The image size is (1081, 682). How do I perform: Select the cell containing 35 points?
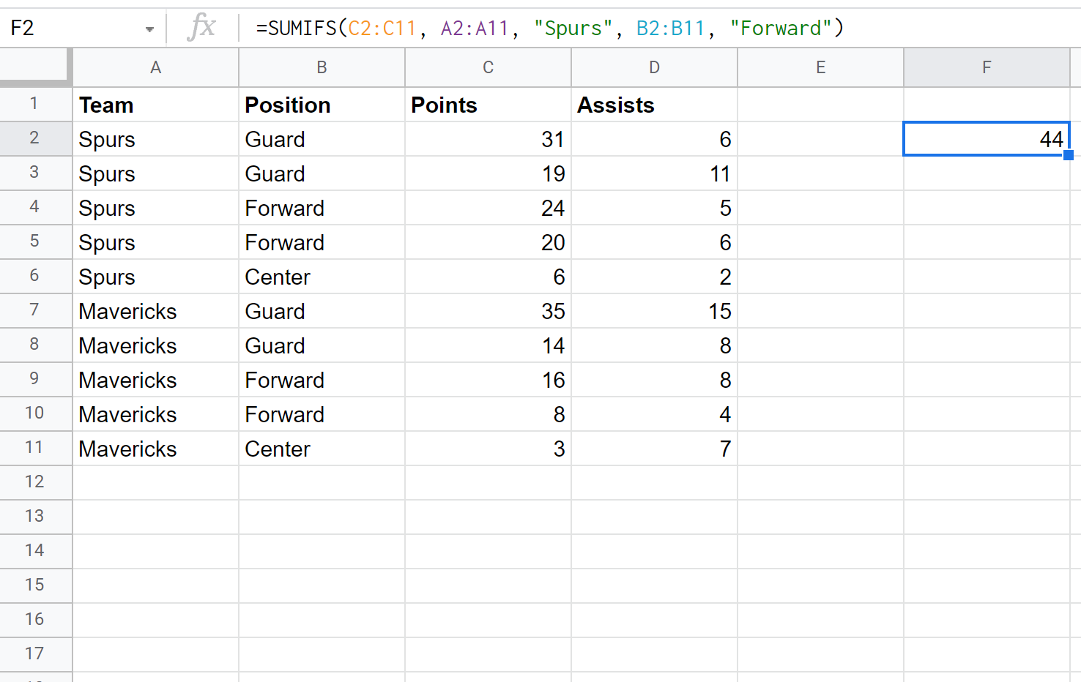pos(488,311)
